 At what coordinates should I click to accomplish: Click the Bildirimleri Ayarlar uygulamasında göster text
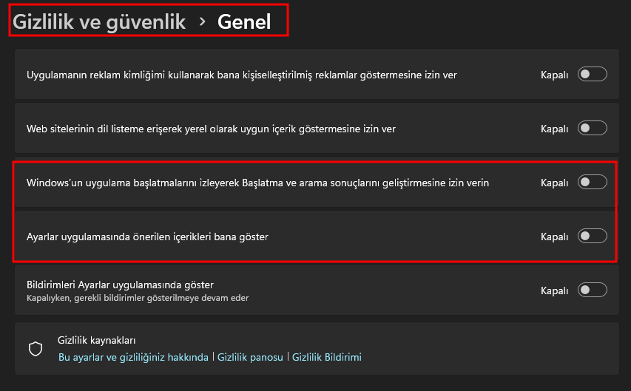(x=120, y=285)
